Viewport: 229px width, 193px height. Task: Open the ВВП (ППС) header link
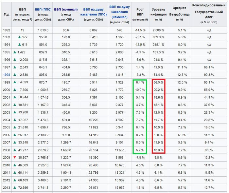pyautogui.click(x=43, y=10)
